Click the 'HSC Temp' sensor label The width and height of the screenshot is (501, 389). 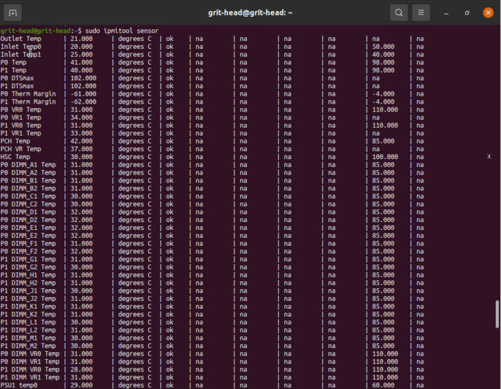tap(16, 156)
